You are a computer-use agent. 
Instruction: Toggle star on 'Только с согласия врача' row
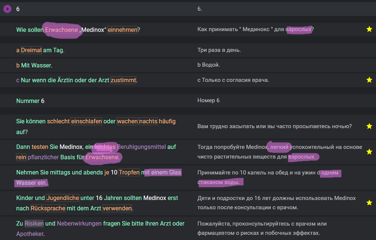(369, 80)
